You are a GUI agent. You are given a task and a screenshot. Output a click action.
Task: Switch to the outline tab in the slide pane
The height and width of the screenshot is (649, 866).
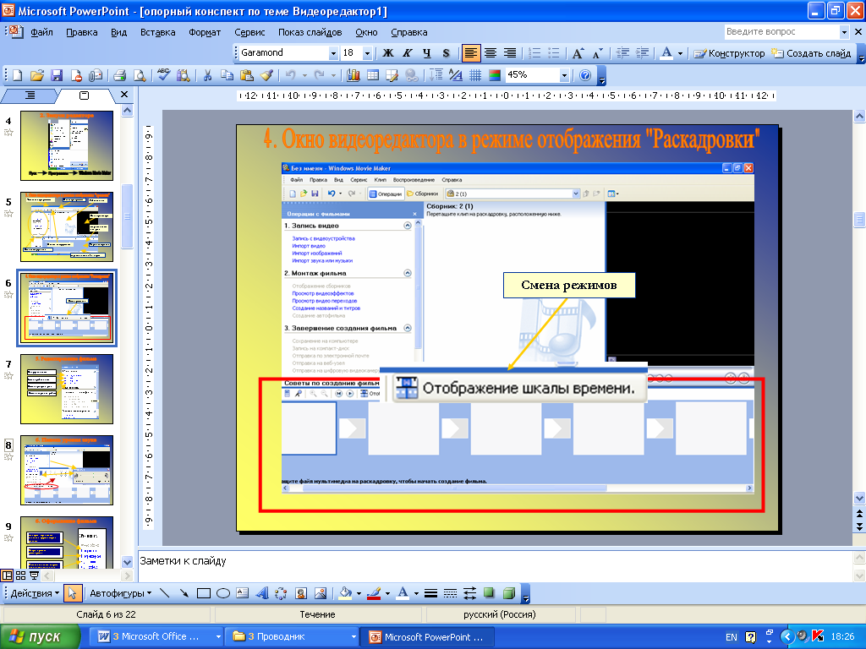point(30,95)
